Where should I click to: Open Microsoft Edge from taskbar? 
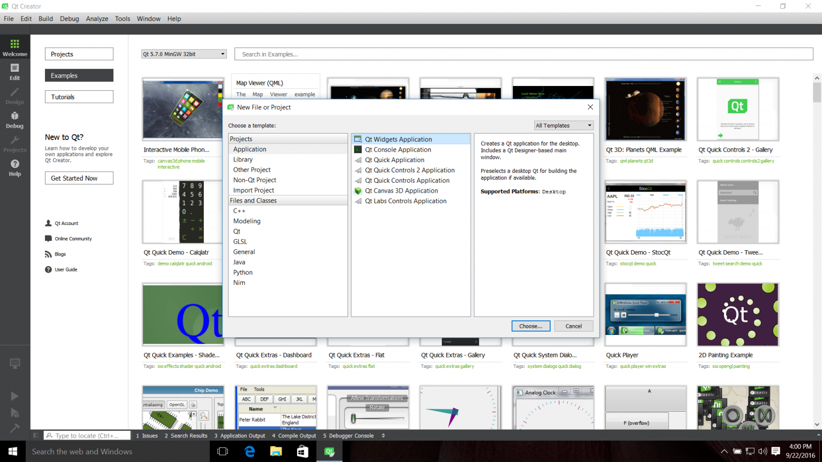point(250,452)
